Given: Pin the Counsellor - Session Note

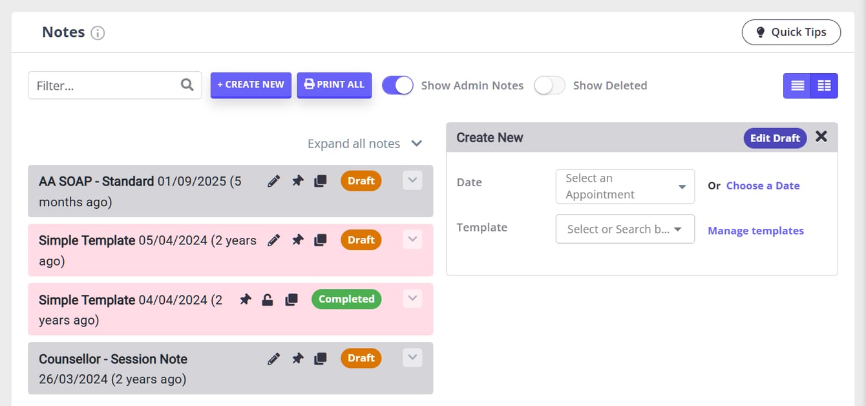Looking at the screenshot, I should coord(297,359).
